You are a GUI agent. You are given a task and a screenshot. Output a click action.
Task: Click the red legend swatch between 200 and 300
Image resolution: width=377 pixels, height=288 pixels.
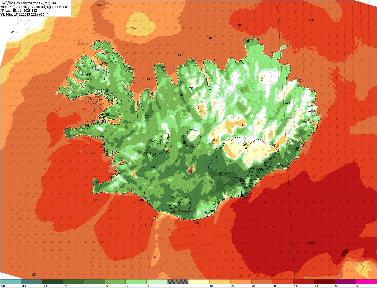pos(304,282)
